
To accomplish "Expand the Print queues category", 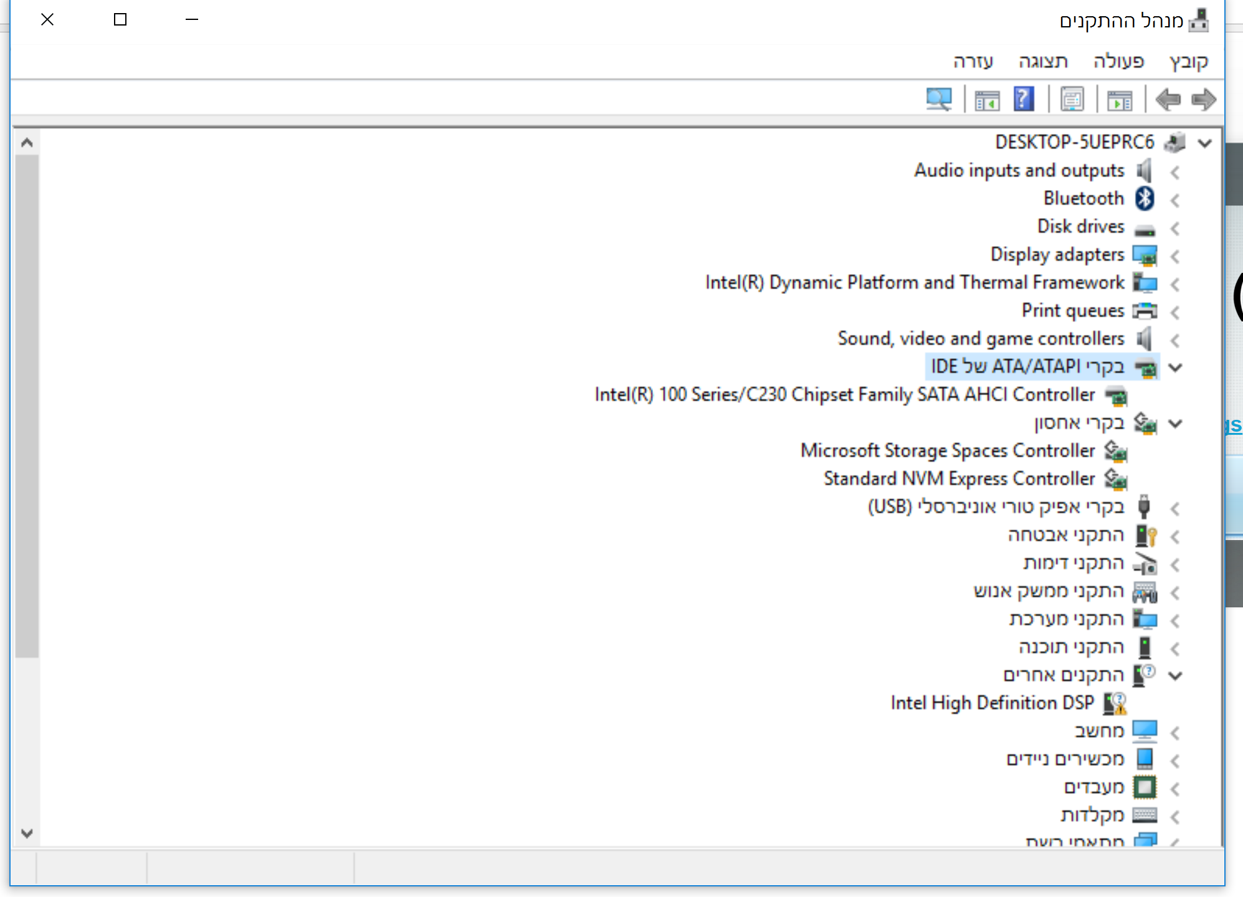I will (x=1175, y=312).
